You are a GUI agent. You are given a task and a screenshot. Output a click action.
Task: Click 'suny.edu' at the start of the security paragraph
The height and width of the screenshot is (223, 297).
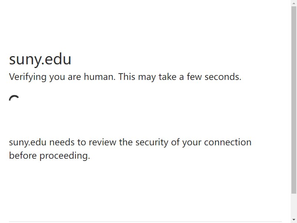[x=27, y=142]
